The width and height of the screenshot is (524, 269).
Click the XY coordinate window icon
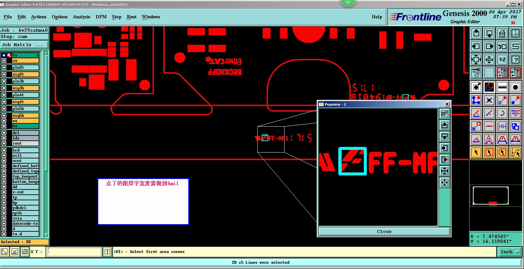pyautogui.click(x=515, y=33)
